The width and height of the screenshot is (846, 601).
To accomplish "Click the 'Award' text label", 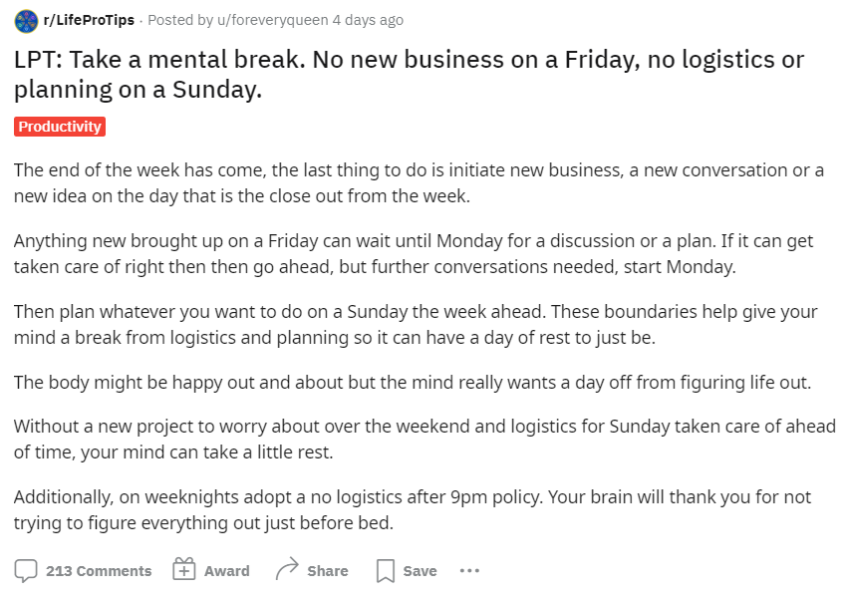I will click(226, 571).
